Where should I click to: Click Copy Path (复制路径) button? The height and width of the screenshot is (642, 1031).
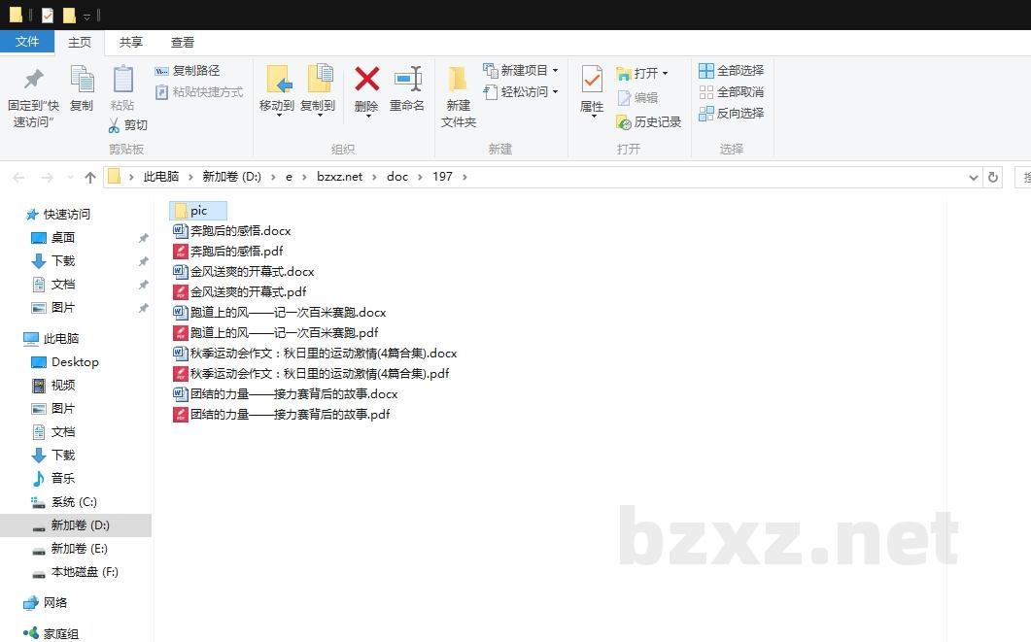pos(188,71)
